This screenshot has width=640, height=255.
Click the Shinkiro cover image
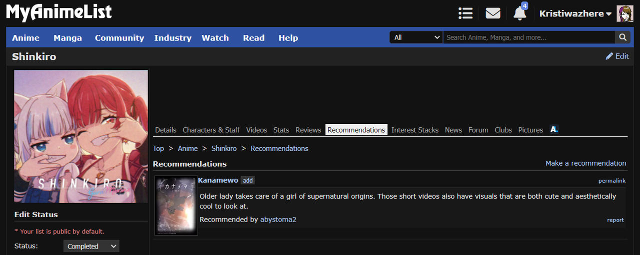[x=81, y=136]
